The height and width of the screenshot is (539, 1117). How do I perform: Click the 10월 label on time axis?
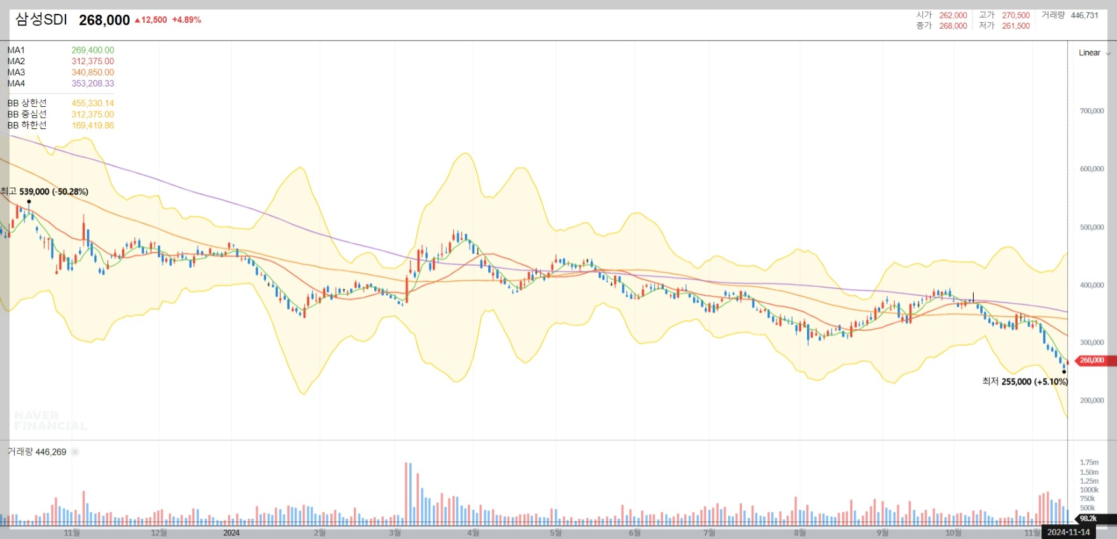(x=953, y=533)
